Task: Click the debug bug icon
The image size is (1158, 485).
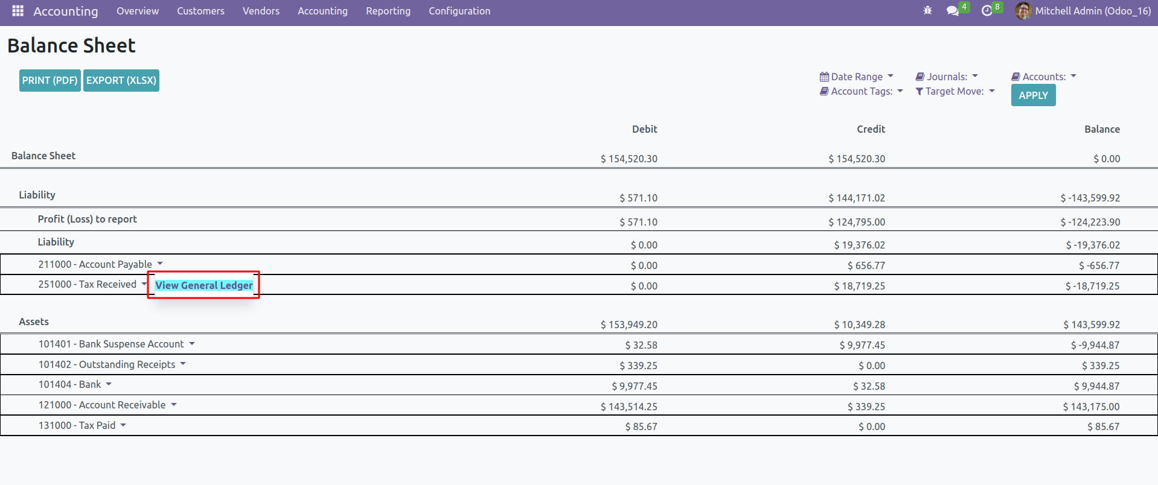Action: tap(927, 11)
